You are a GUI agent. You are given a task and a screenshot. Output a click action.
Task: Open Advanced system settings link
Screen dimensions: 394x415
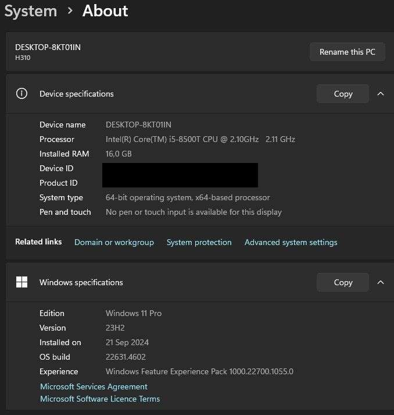[x=291, y=243]
